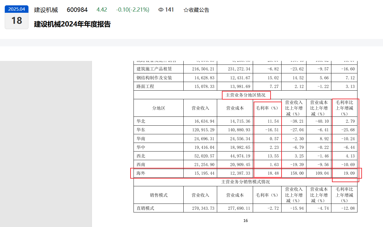
Task: Click 华北 gross margin 11.54
Action: 273,121
